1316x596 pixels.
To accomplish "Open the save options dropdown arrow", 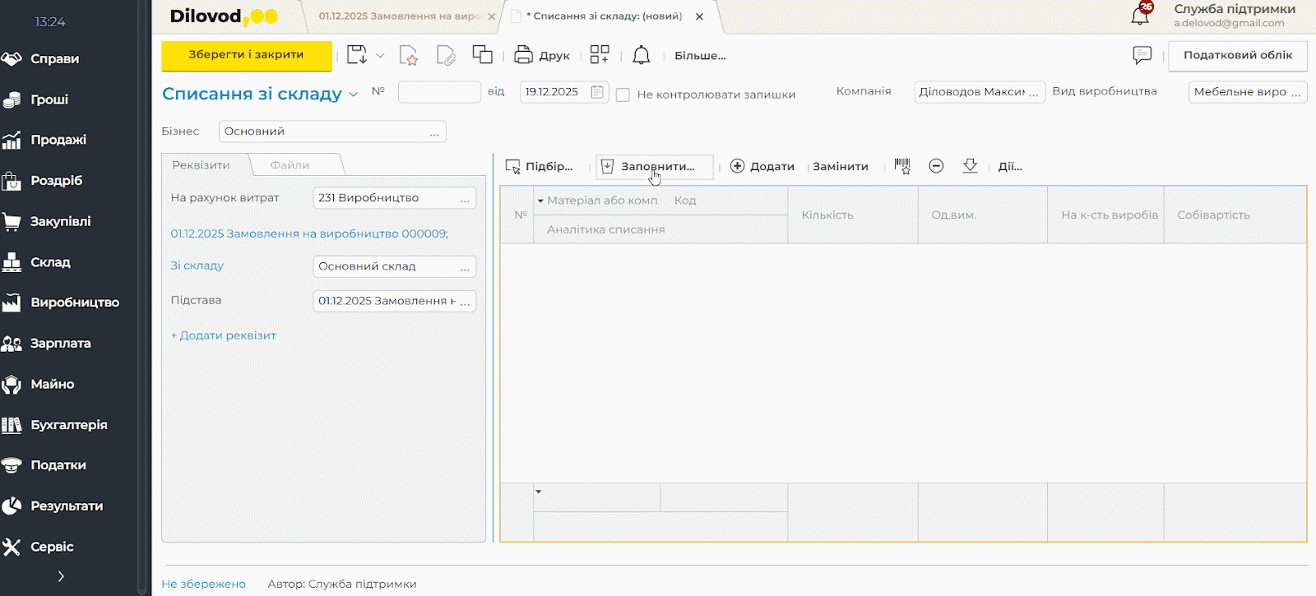I will [380, 56].
